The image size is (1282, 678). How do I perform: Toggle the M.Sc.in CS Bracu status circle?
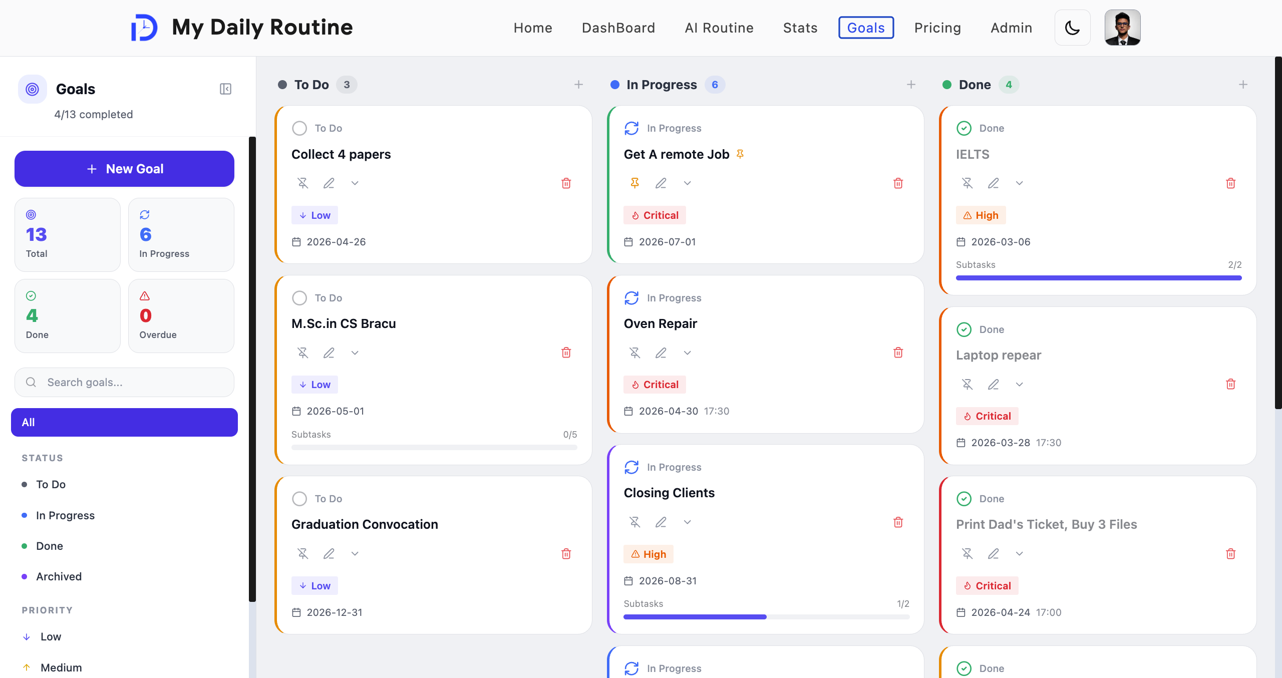pyautogui.click(x=299, y=298)
